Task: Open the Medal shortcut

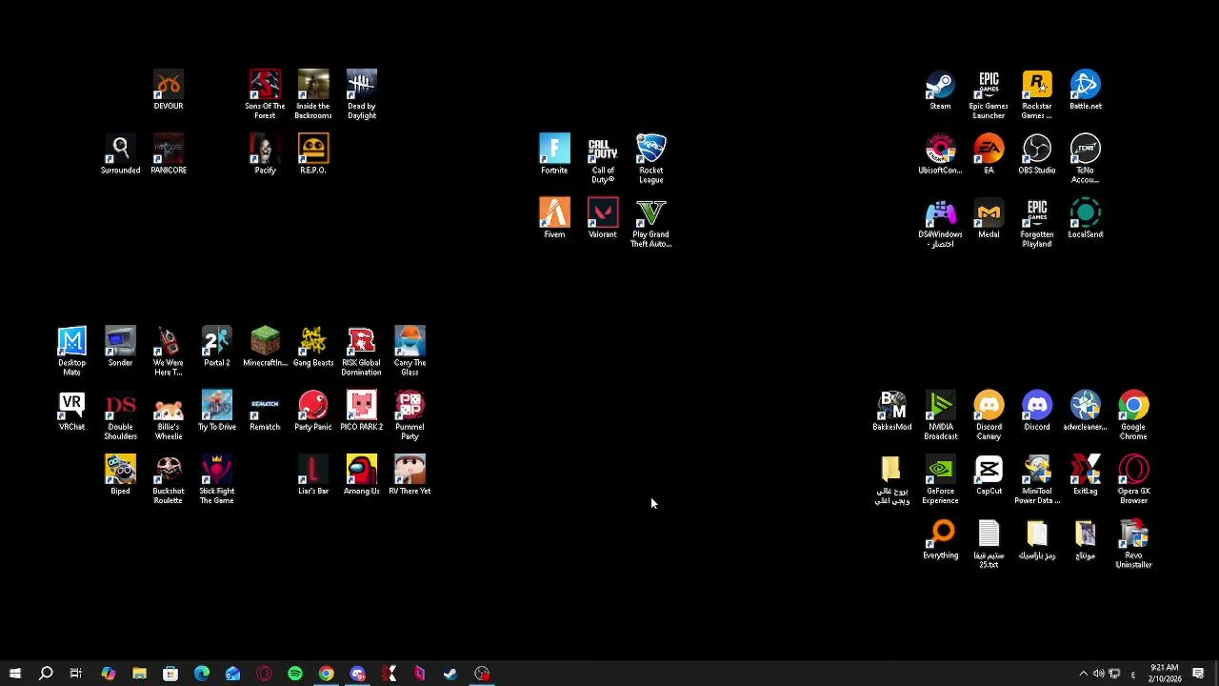Action: (x=989, y=218)
